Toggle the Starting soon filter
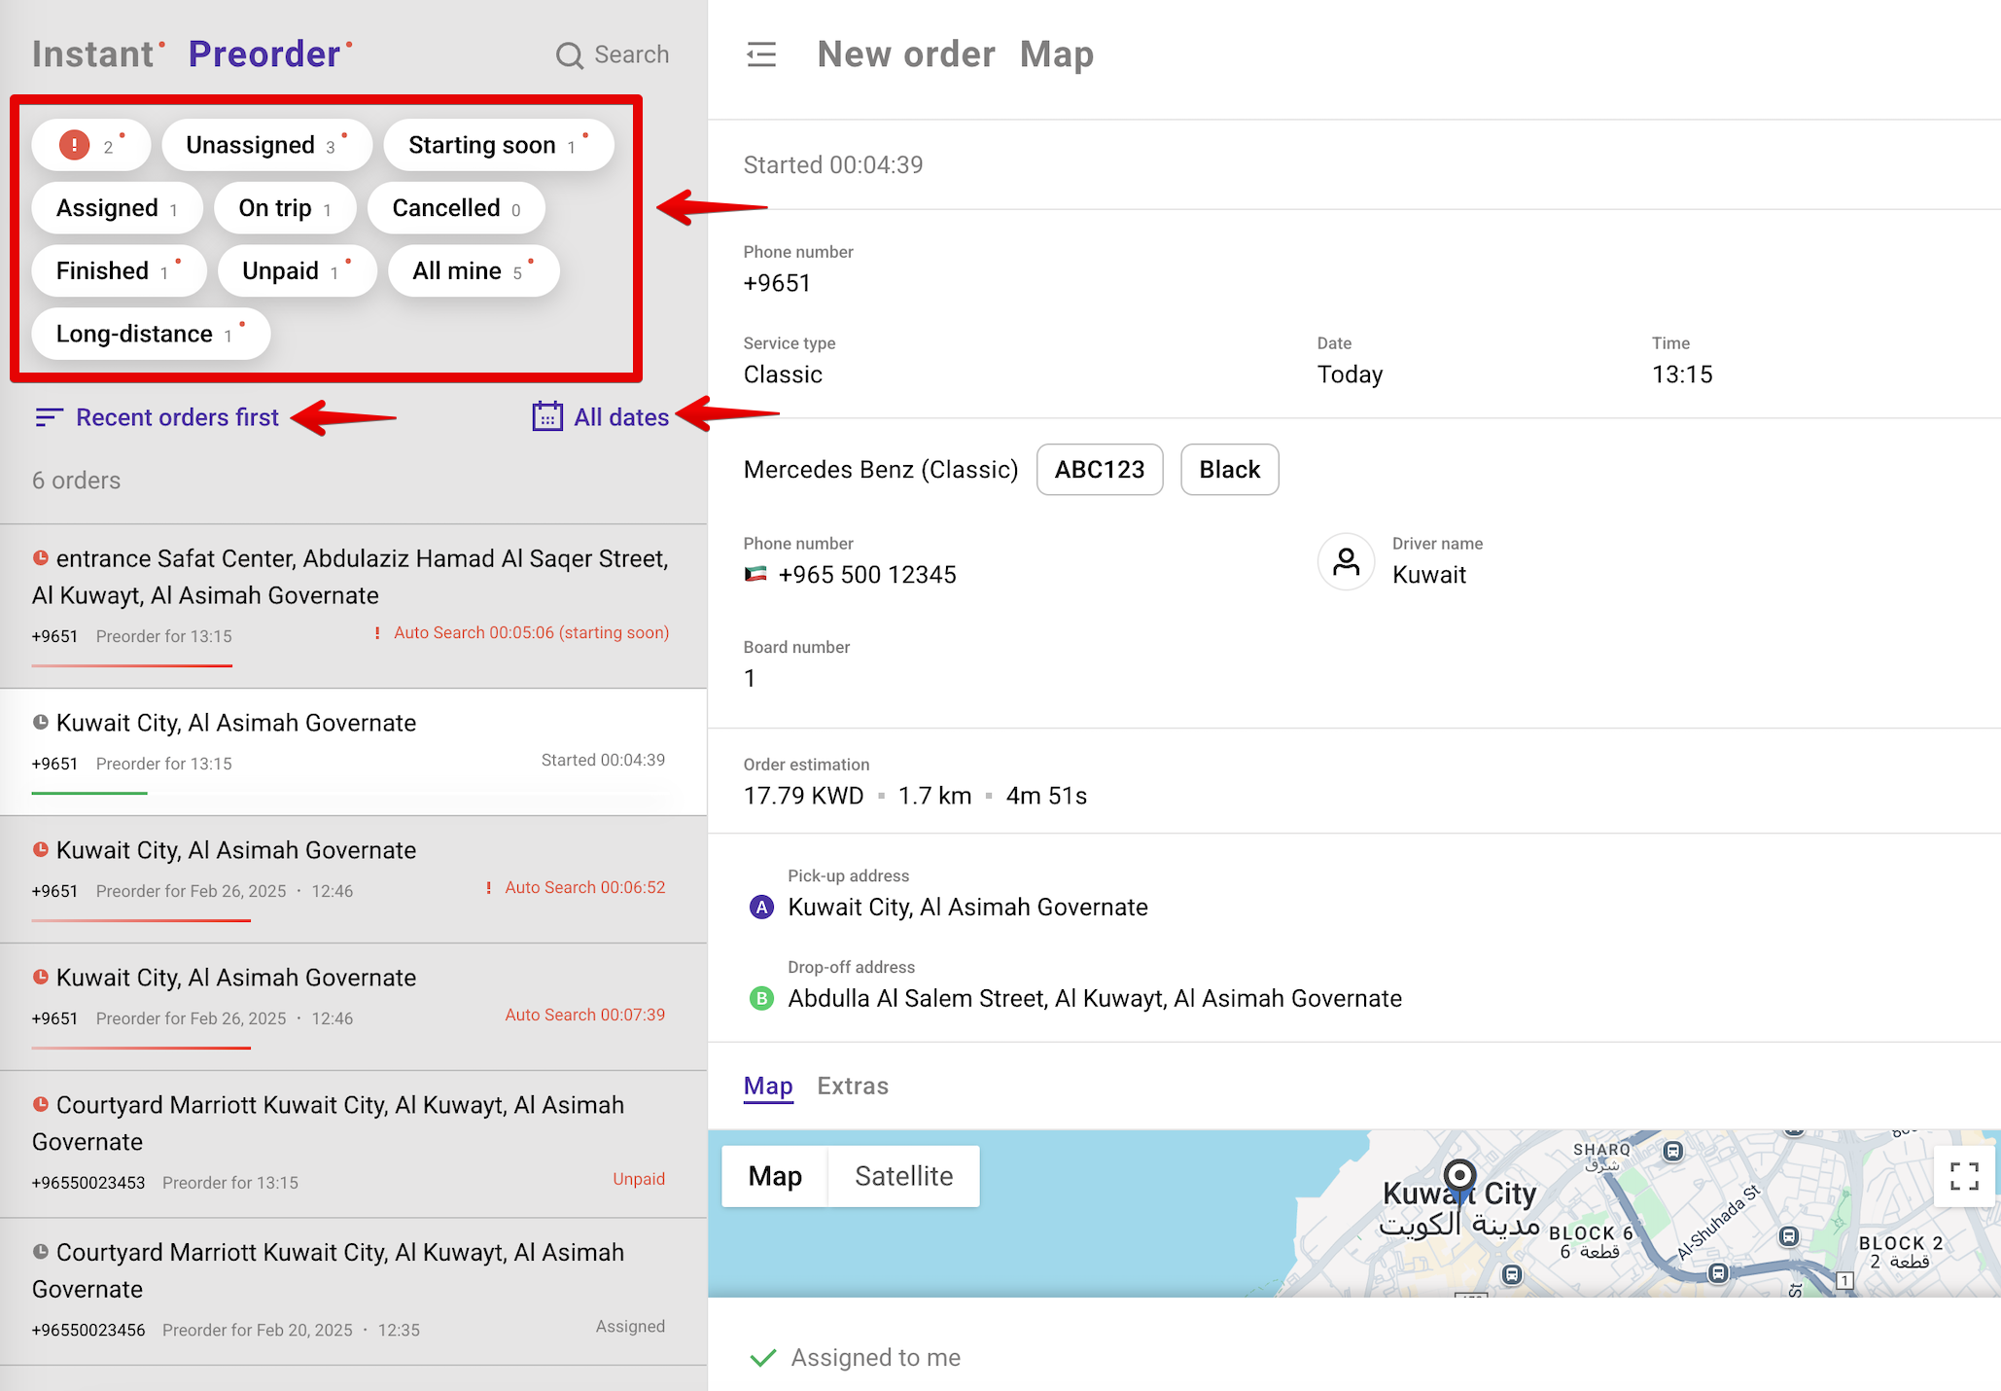2001x1391 pixels. [x=497, y=146]
